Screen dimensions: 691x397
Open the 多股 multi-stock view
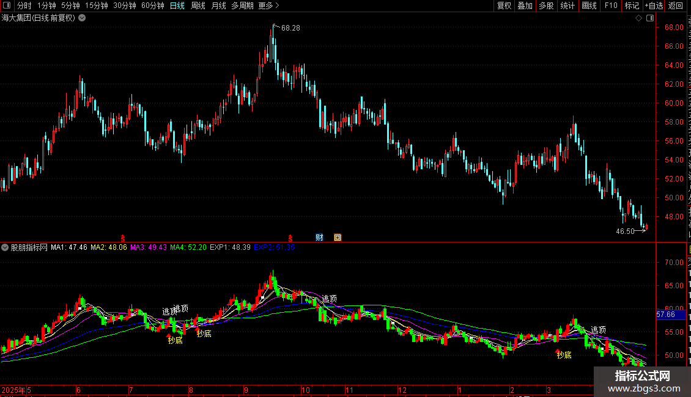click(547, 5)
